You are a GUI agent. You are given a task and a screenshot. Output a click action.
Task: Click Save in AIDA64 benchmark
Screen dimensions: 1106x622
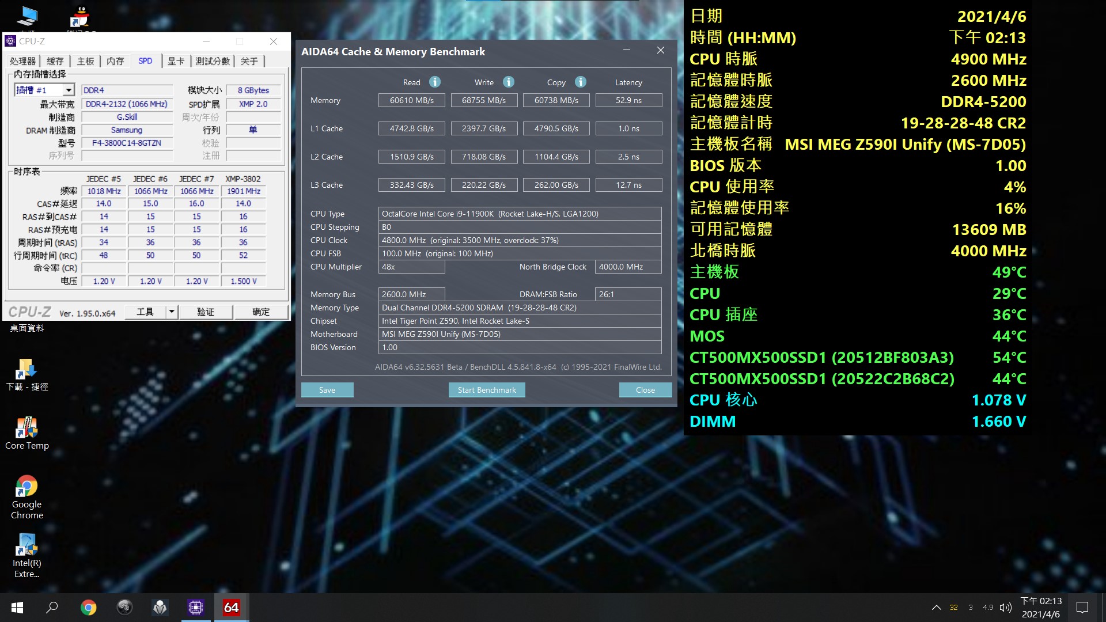click(x=327, y=390)
